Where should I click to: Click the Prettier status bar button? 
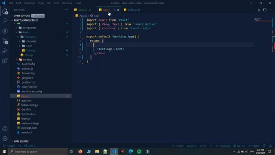tap(254, 146)
